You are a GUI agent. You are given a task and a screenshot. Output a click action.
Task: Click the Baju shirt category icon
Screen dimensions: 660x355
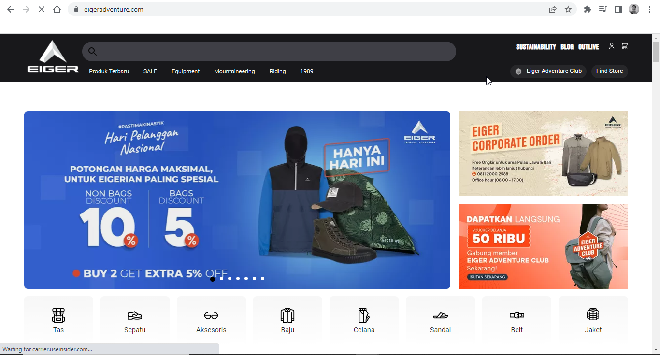[287, 315]
